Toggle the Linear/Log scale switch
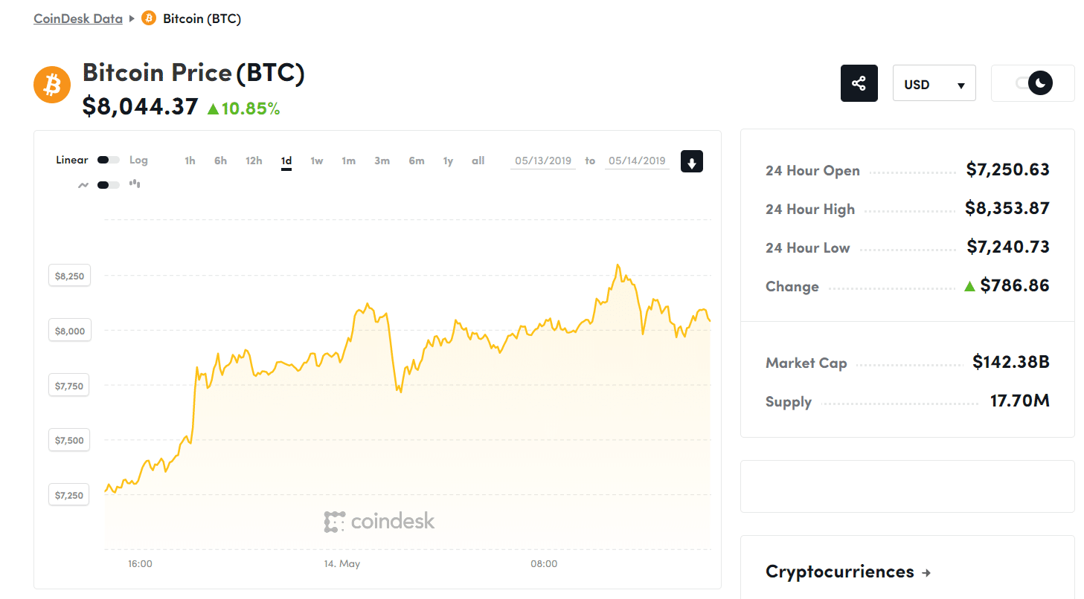1084x599 pixels. 108,160
